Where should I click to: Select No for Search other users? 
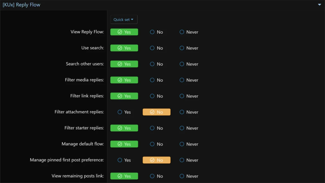tap(156, 64)
